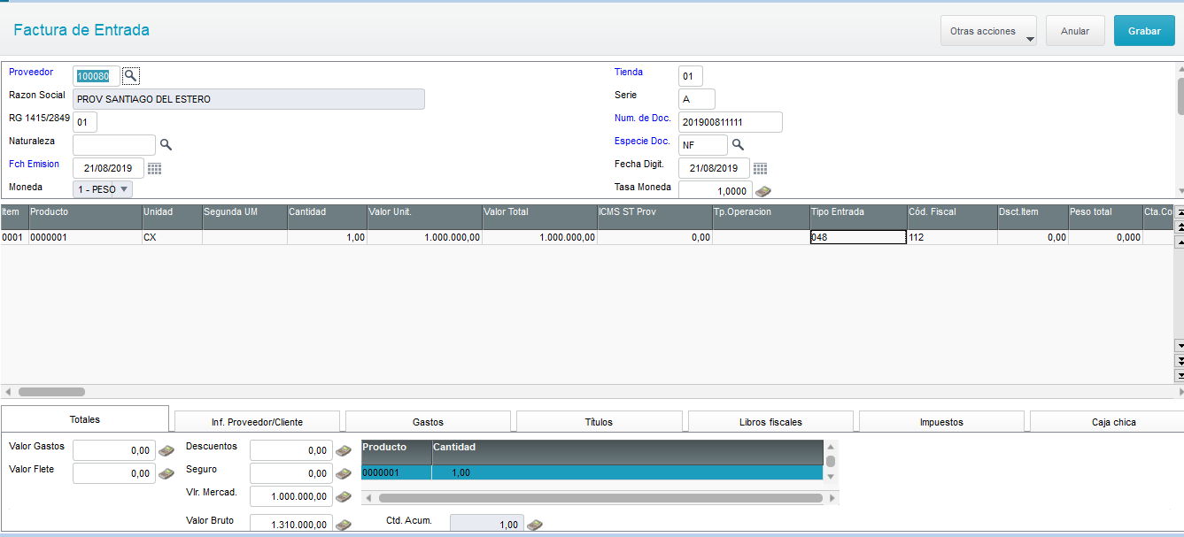
Task: Open the Seguro calculator icon
Action: (x=344, y=474)
